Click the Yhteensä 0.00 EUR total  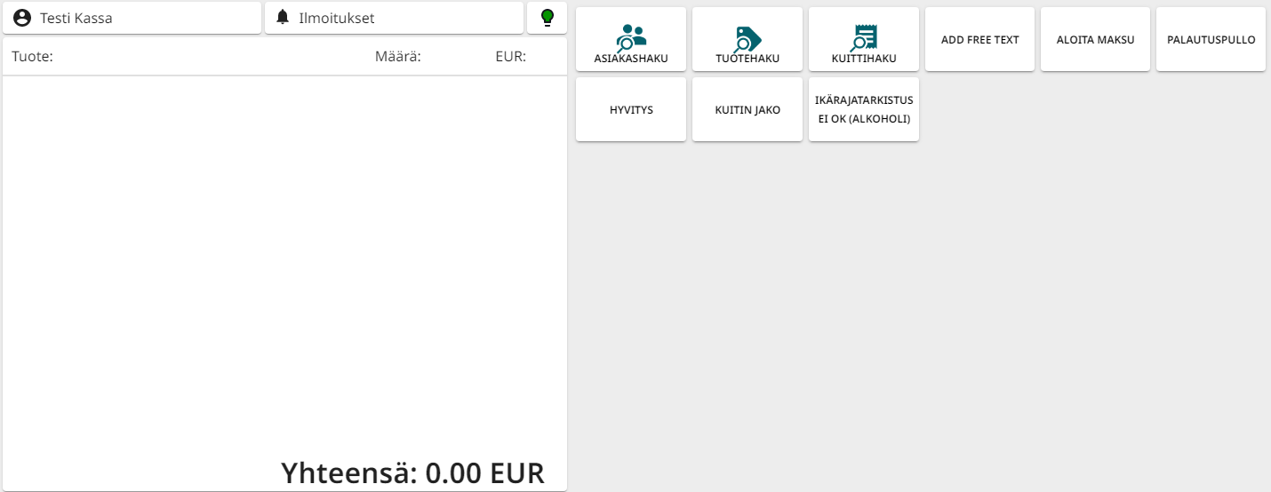(x=412, y=473)
